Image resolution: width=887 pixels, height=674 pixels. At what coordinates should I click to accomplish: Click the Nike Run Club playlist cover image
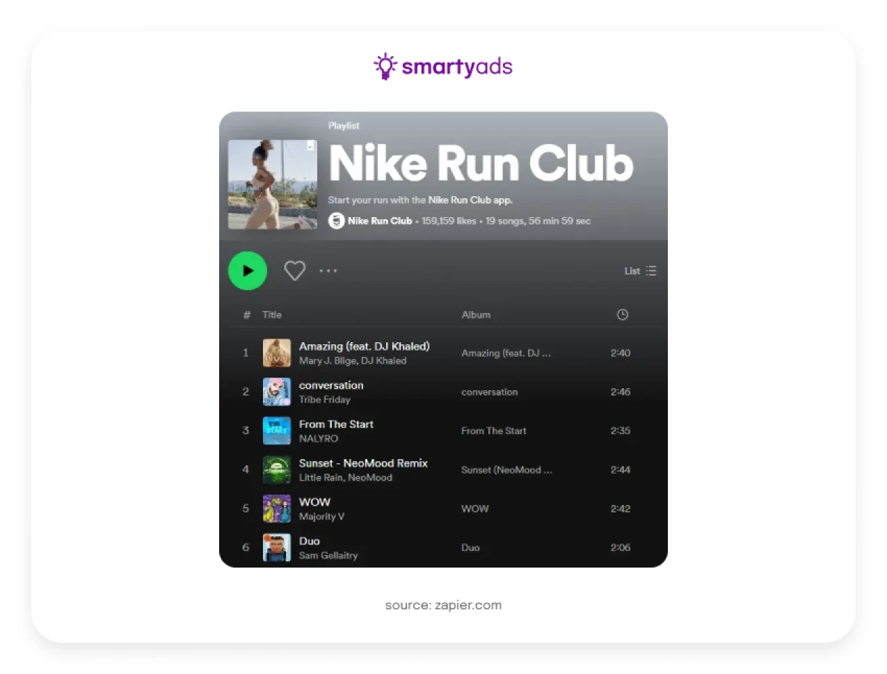273,184
